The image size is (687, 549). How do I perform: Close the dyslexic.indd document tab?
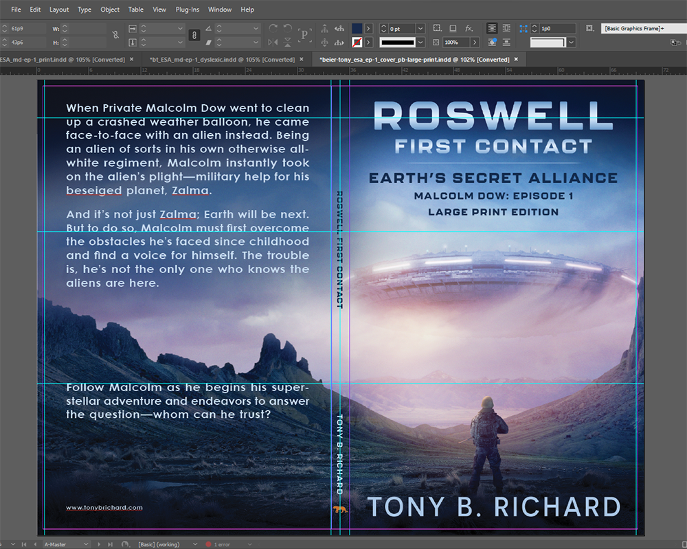302,59
